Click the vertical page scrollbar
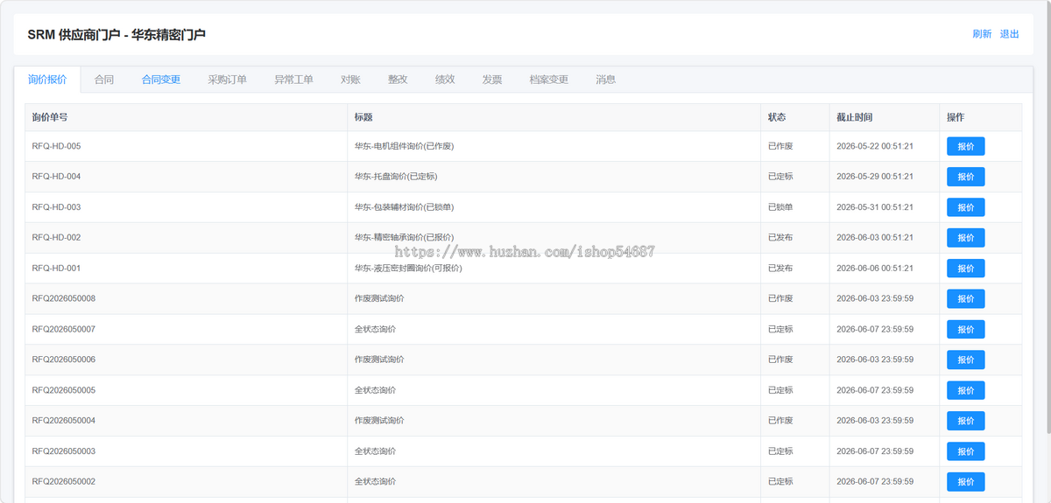The height and width of the screenshot is (503, 1051). 1047,219
